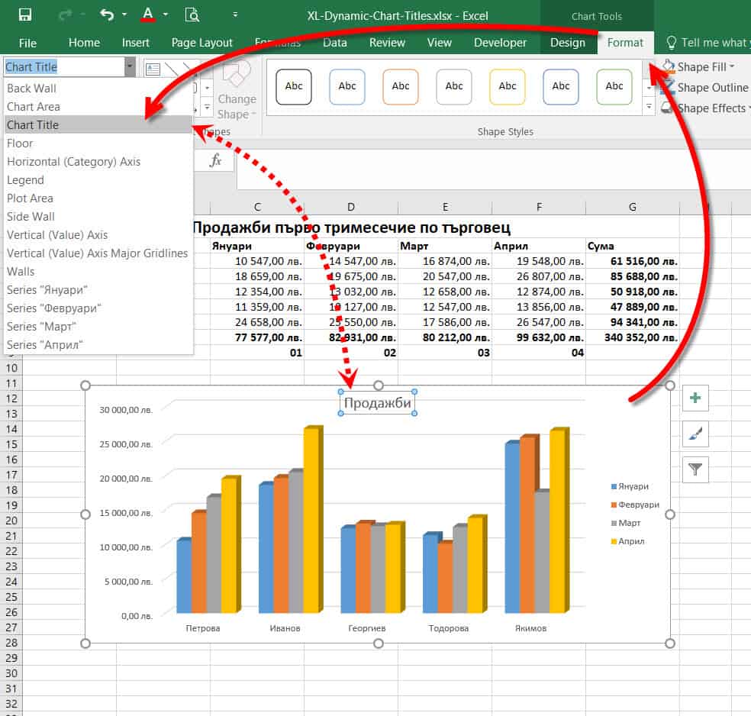Screen dimensions: 751x716
Task: Click the Text Box shape icon
Action: click(x=153, y=69)
